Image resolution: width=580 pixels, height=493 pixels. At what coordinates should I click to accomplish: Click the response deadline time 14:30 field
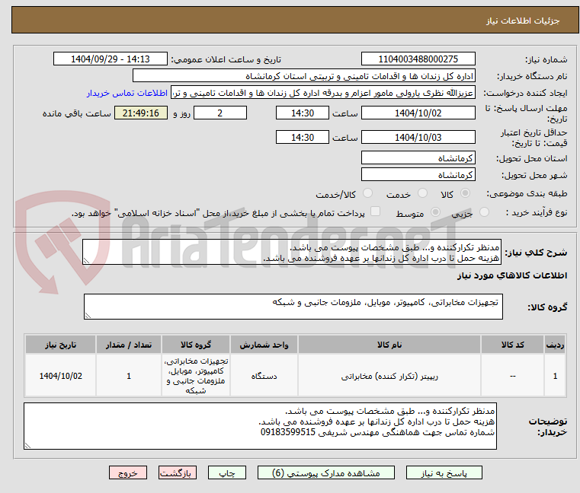(x=303, y=113)
